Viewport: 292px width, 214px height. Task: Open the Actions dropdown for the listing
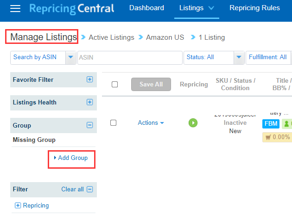point(151,123)
